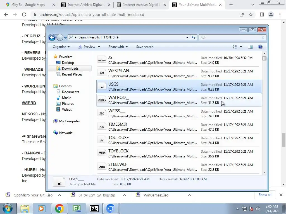The height and width of the screenshot is (214, 286).
Task: Open Explorer help icon
Action: (x=260, y=47)
